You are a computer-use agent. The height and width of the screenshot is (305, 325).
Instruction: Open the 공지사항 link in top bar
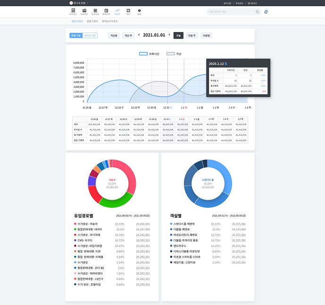(227, 3)
